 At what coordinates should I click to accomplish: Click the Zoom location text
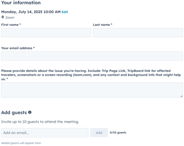click(10, 18)
